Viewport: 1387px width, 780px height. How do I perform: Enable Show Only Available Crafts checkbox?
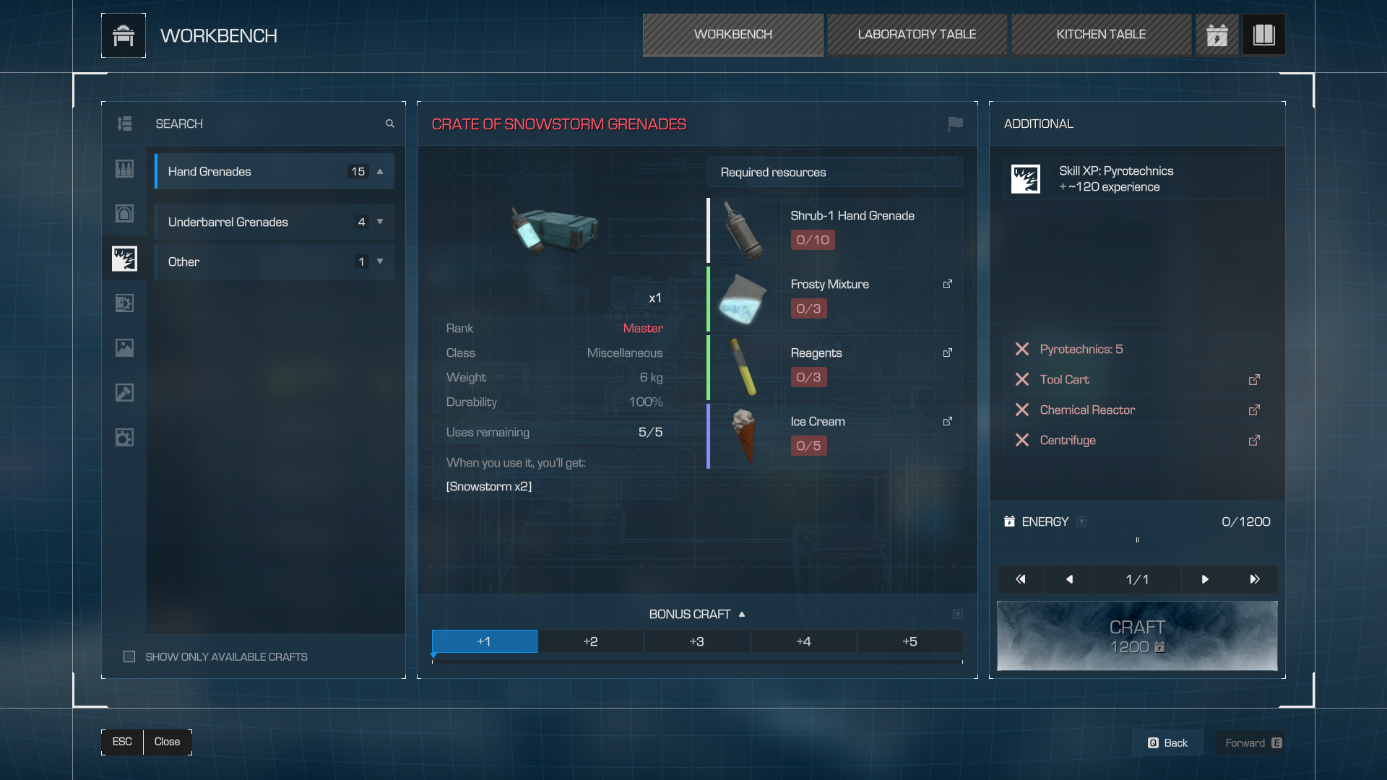[x=129, y=656]
